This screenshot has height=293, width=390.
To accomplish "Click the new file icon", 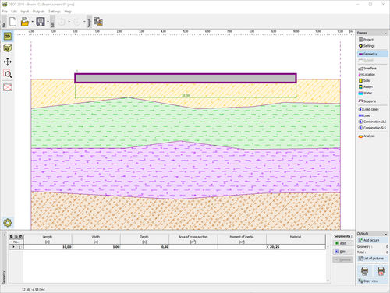I will [x=13, y=22].
